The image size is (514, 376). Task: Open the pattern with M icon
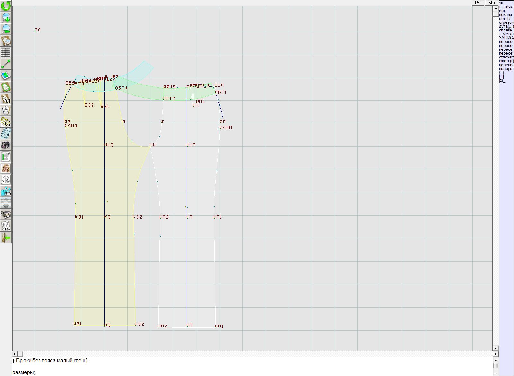click(6, 99)
